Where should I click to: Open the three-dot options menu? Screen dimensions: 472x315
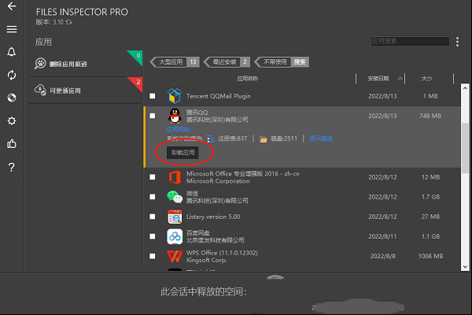[x=457, y=41]
